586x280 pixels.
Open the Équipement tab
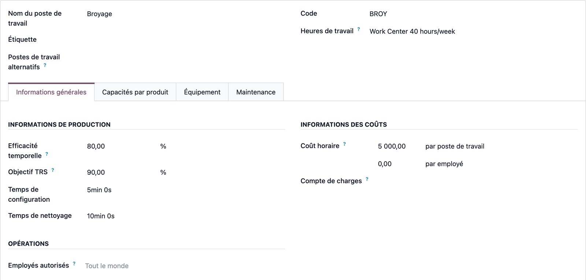[202, 92]
